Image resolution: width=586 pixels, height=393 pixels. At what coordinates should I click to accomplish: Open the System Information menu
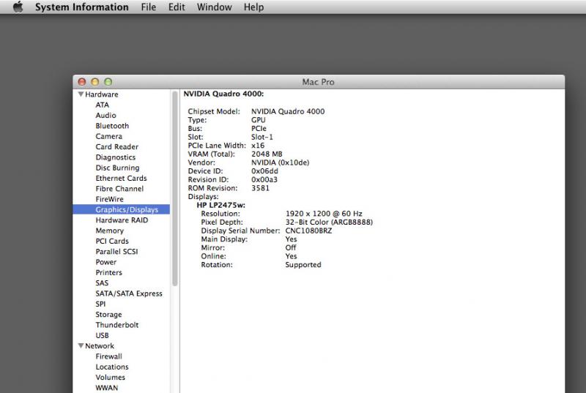[x=81, y=7]
